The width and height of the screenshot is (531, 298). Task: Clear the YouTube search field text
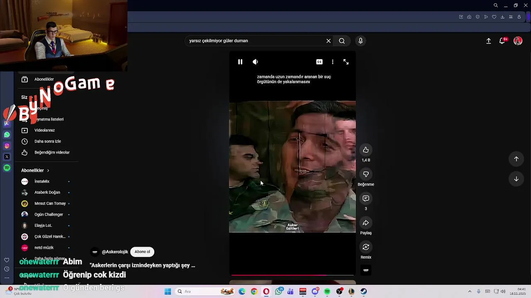329,41
